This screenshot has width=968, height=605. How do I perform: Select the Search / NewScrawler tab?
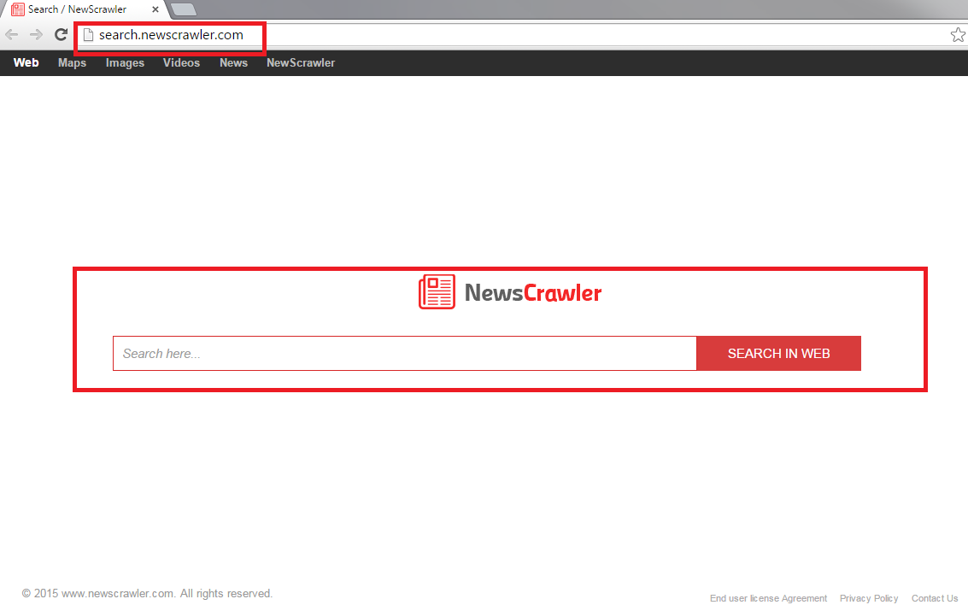point(85,9)
